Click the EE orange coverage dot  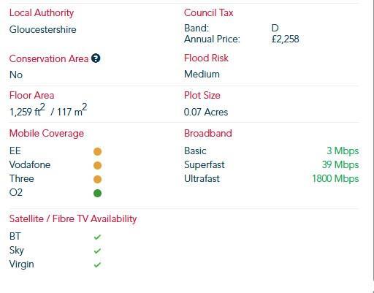[x=97, y=151]
